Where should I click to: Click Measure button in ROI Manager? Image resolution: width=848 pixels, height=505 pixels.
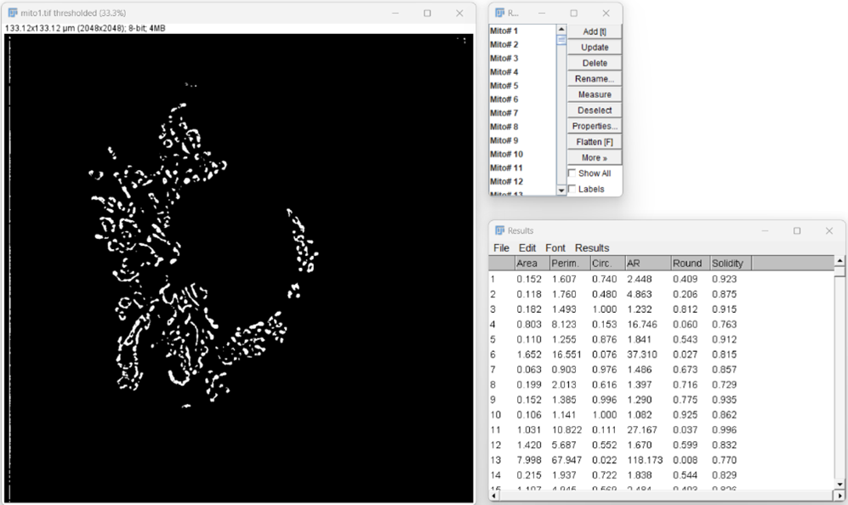(x=595, y=94)
